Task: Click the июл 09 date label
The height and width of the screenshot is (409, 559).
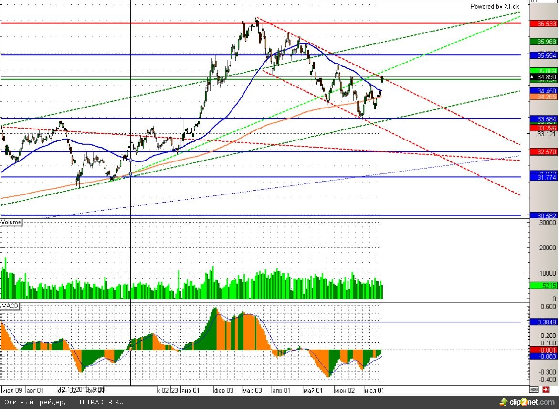Action: (12, 390)
